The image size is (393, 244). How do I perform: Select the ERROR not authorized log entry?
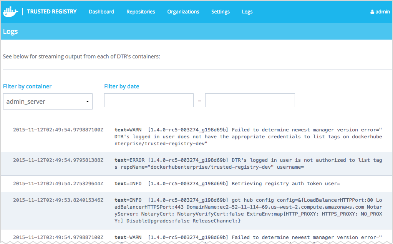(x=248, y=164)
